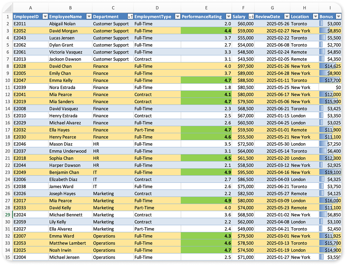Viewport: 346px width, 265px height.
Task: Select row 12 header number
Action: tap(8, 94)
